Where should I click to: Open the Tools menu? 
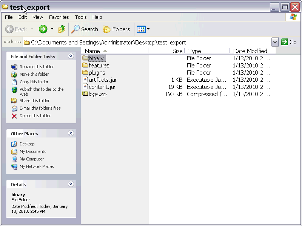click(81, 17)
